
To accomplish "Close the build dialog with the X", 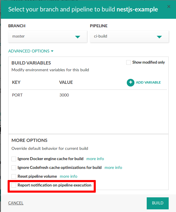I will pos(169,6).
